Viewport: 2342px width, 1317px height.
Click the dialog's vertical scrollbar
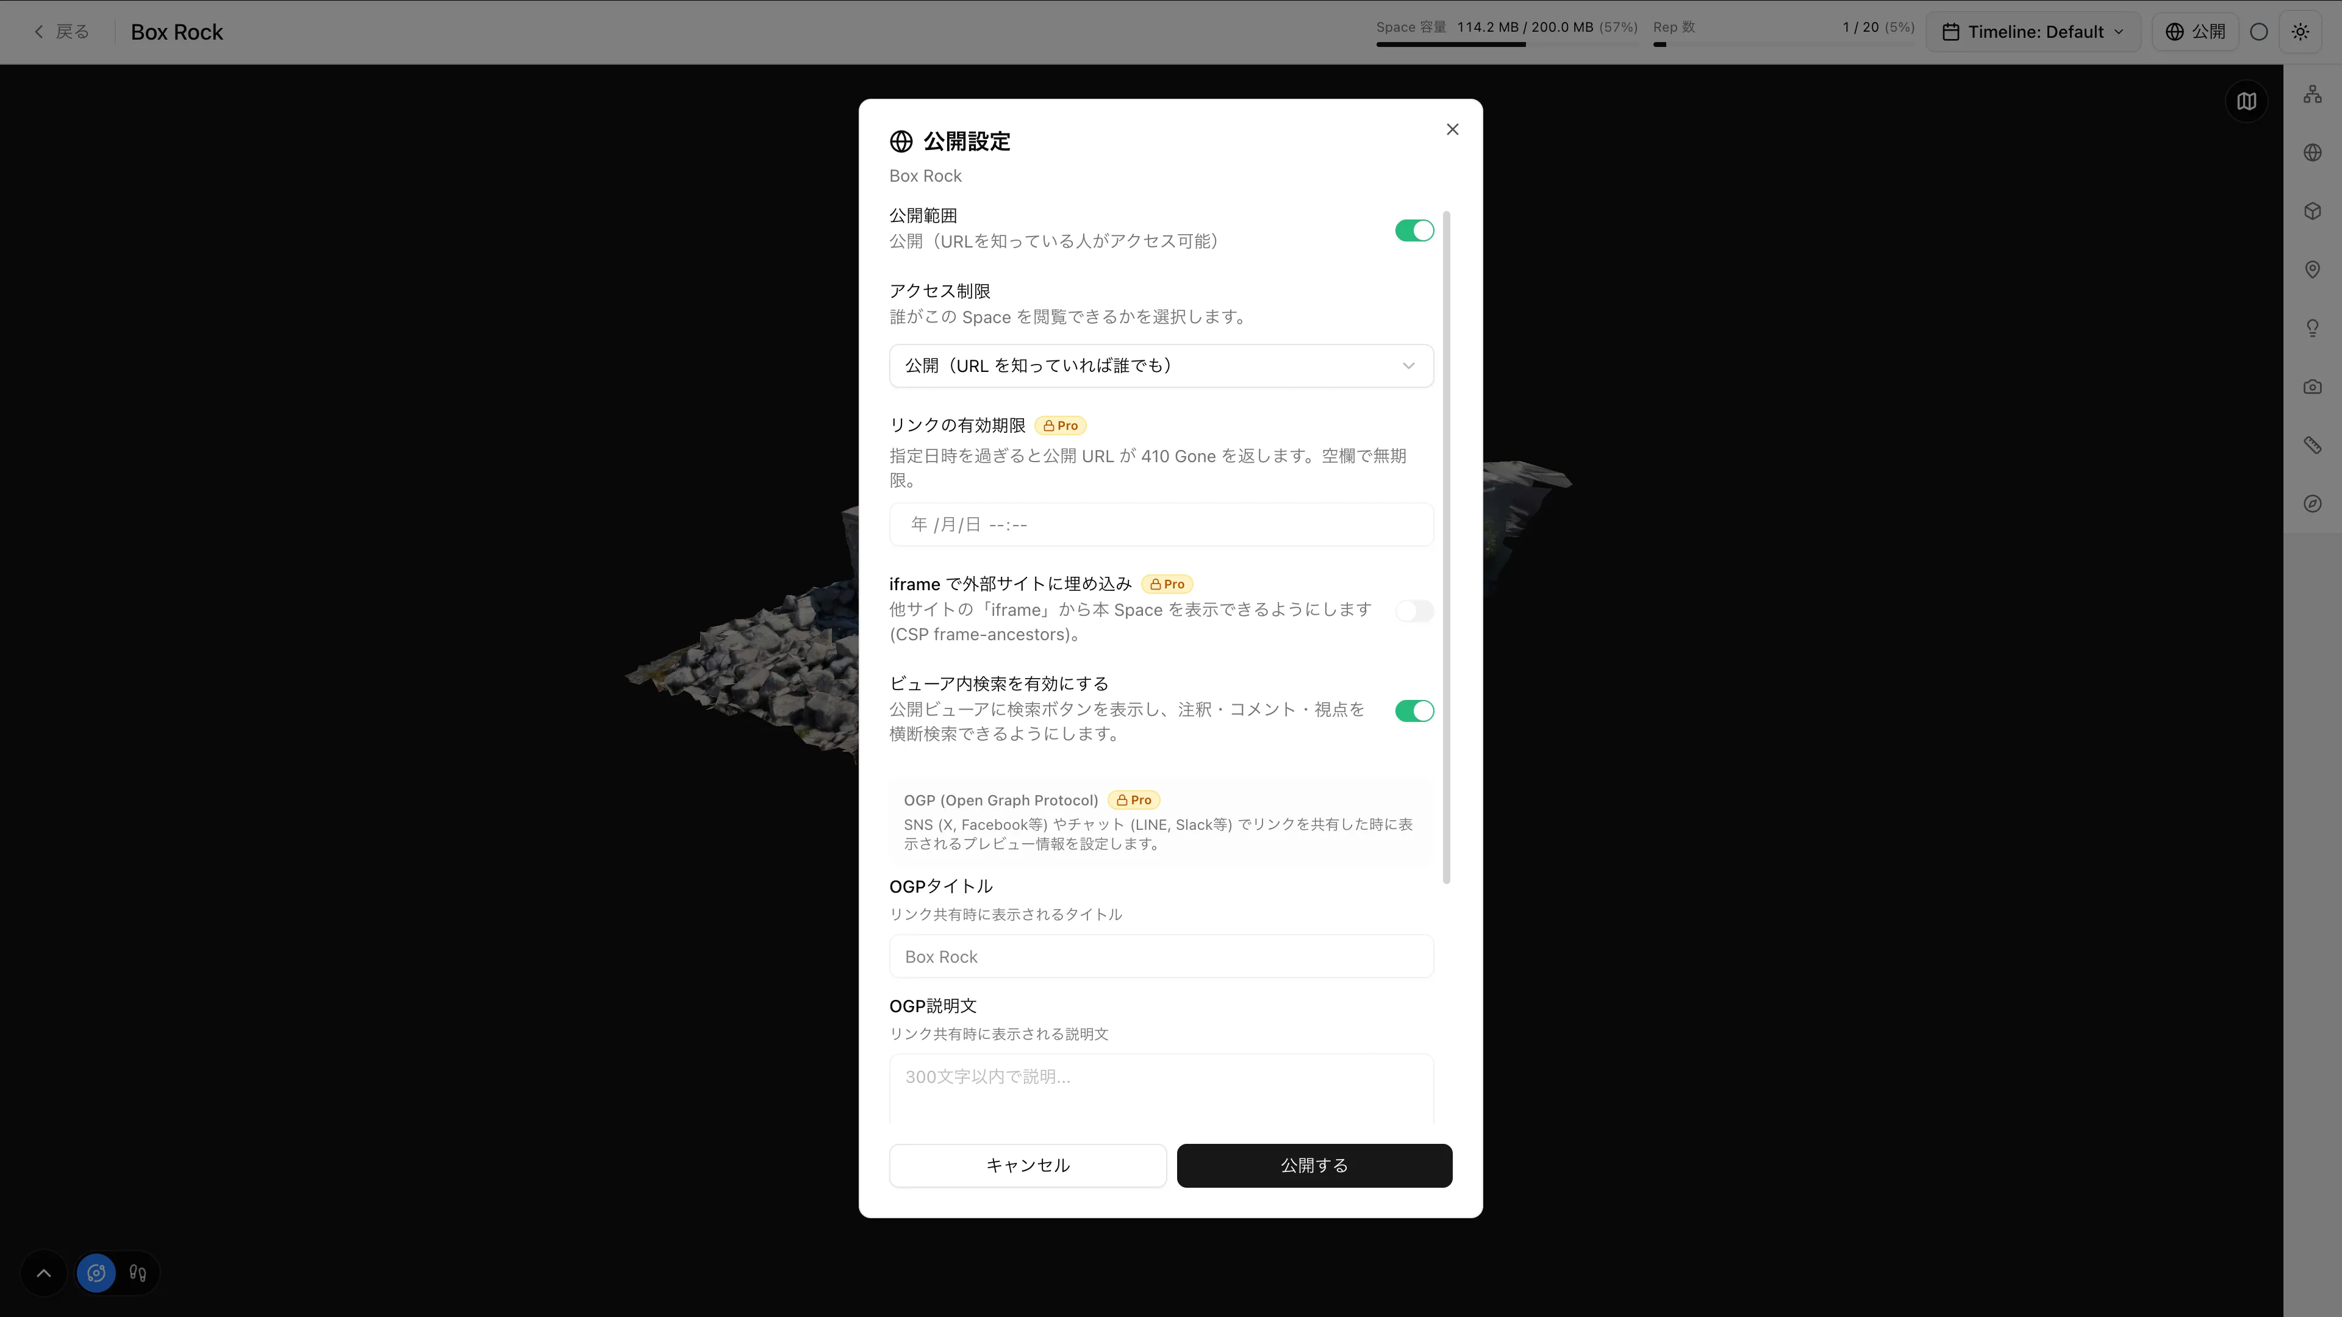point(1447,547)
